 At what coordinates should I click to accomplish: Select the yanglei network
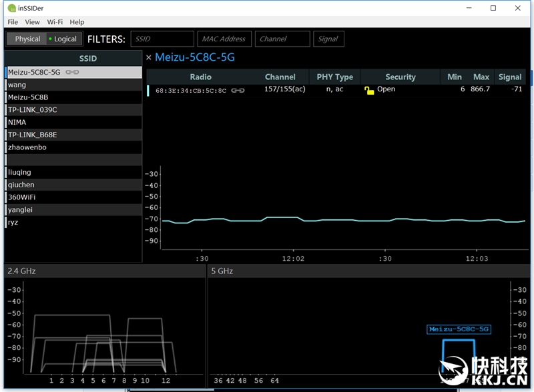(x=73, y=209)
